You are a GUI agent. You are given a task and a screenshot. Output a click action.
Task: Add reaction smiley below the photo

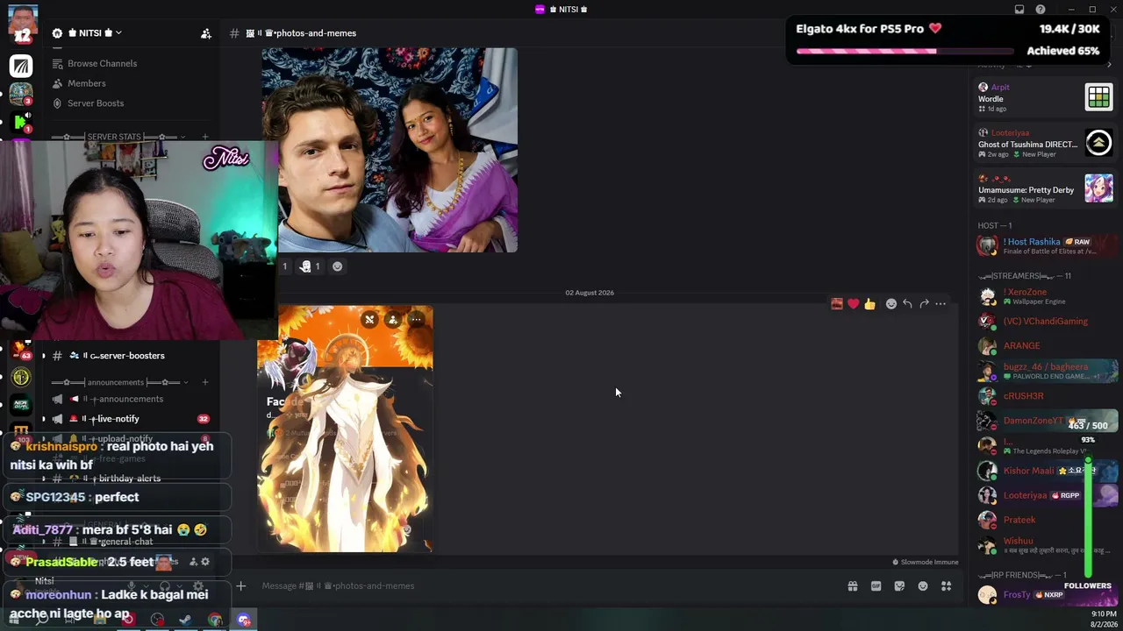[x=337, y=266]
